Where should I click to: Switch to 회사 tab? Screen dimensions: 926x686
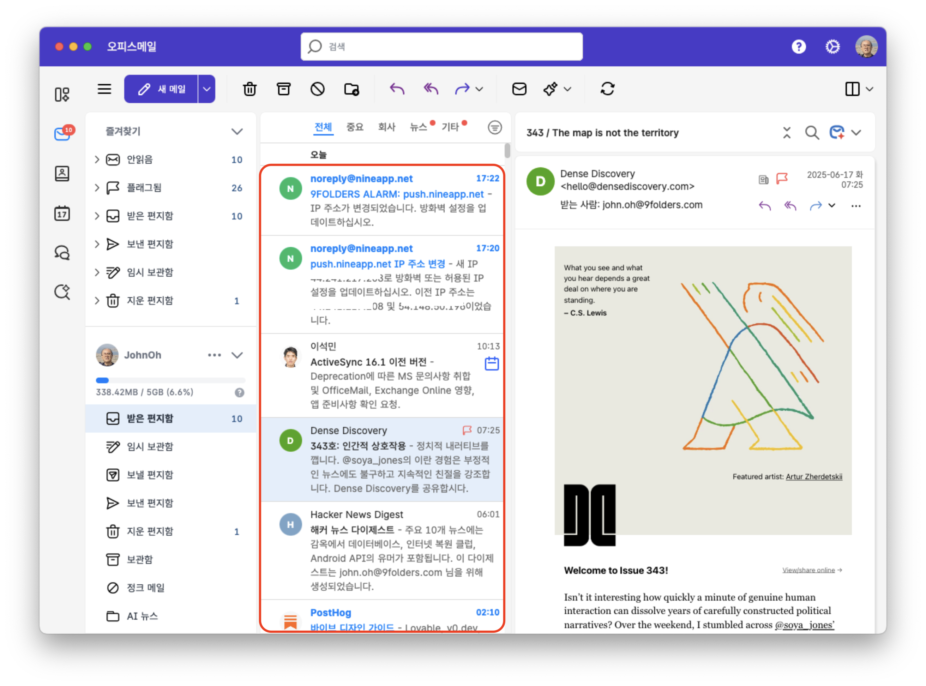[x=386, y=127]
